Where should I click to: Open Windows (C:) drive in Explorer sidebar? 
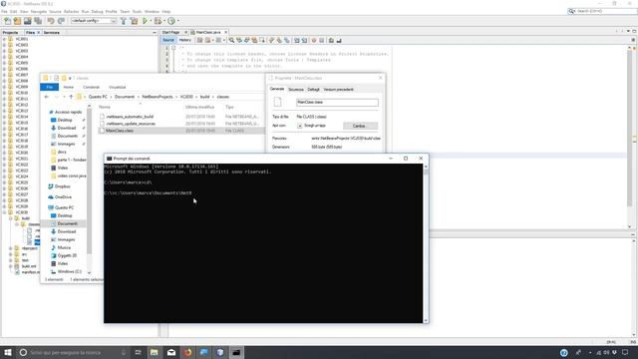(x=69, y=271)
